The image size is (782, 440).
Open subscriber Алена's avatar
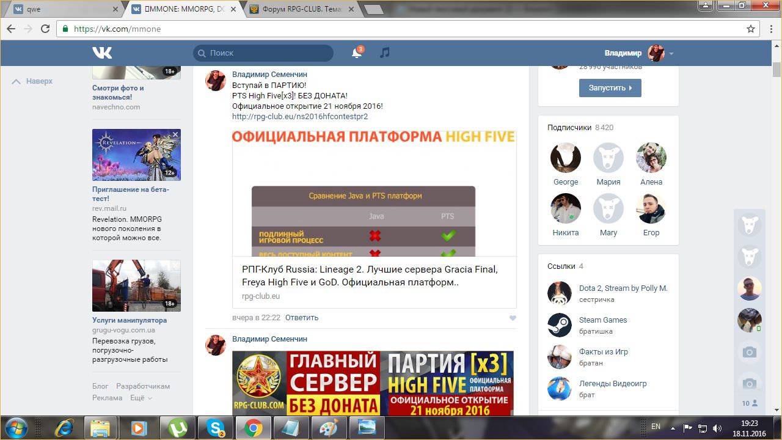pyautogui.click(x=651, y=158)
